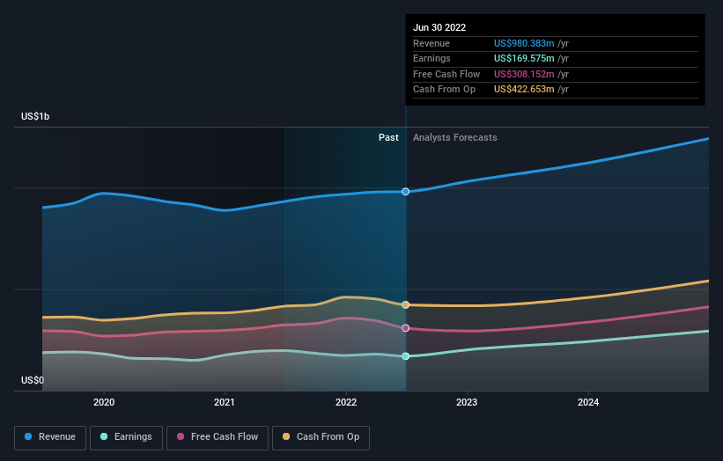This screenshot has width=723, height=461.
Task: Click the 'Jun 30 2022' tooltip date
Action: click(439, 27)
